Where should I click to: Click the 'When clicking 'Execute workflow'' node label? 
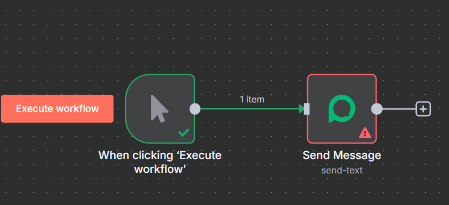(x=160, y=162)
